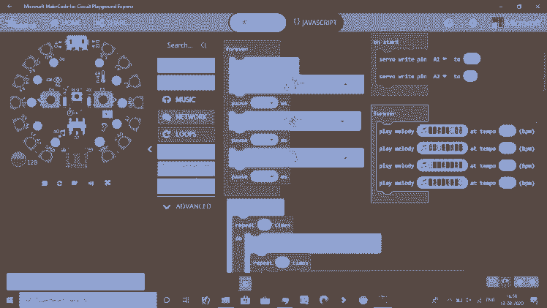Edit outer repeat times value

[264, 225]
